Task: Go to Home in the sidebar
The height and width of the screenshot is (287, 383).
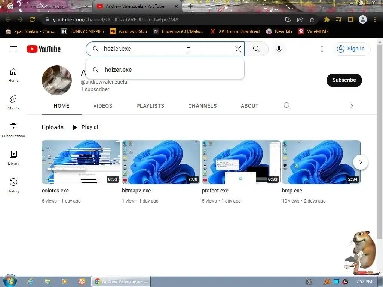Action: click(x=13, y=75)
